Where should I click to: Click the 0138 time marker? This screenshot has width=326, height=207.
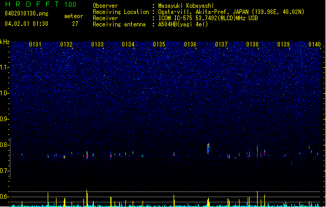[252, 45]
